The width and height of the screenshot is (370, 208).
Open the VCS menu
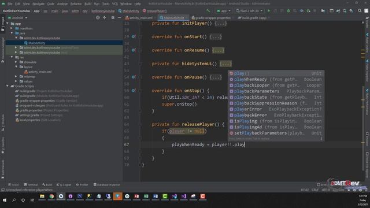point(114,4)
